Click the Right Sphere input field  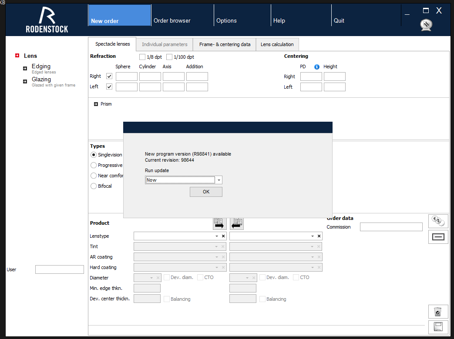point(127,76)
